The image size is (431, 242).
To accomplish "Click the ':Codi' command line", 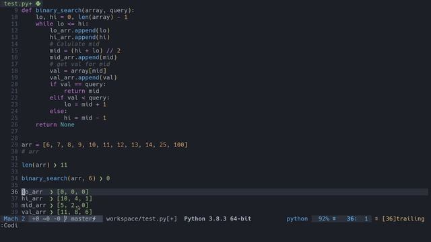I will point(9,225).
